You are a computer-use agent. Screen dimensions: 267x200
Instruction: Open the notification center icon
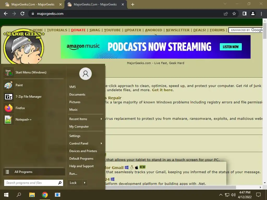(x=258, y=195)
